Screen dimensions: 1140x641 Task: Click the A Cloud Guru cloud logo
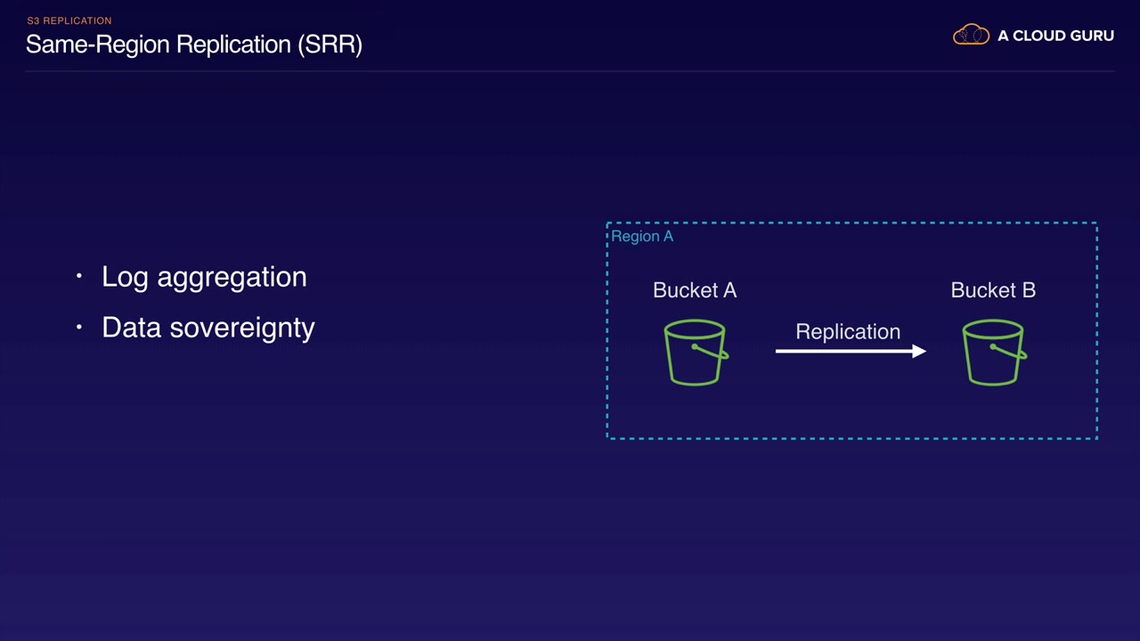point(971,36)
